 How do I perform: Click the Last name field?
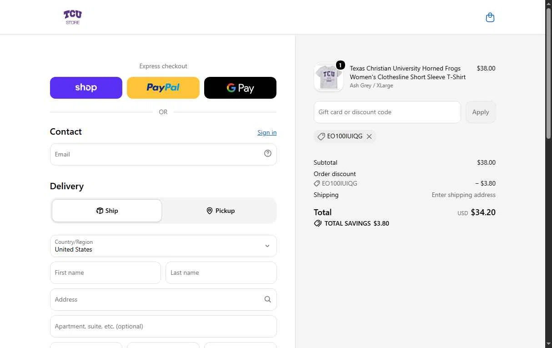pyautogui.click(x=221, y=272)
